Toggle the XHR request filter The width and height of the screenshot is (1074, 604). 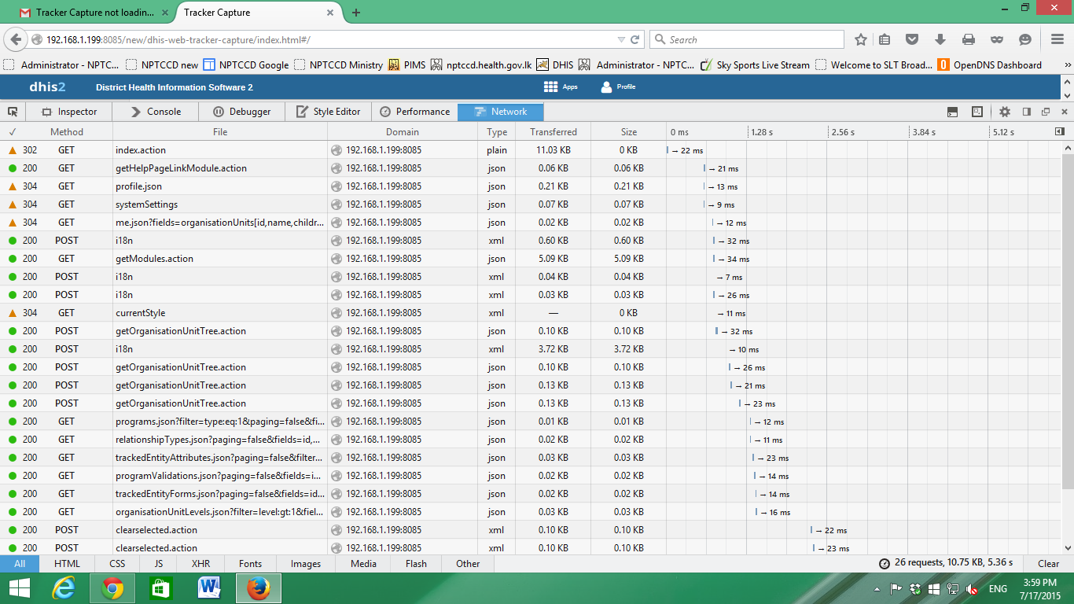click(200, 563)
